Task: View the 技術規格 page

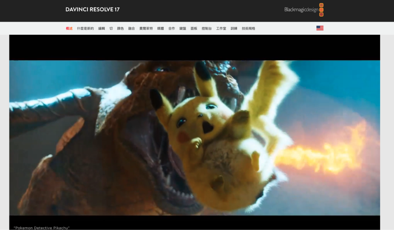Action: [248, 28]
